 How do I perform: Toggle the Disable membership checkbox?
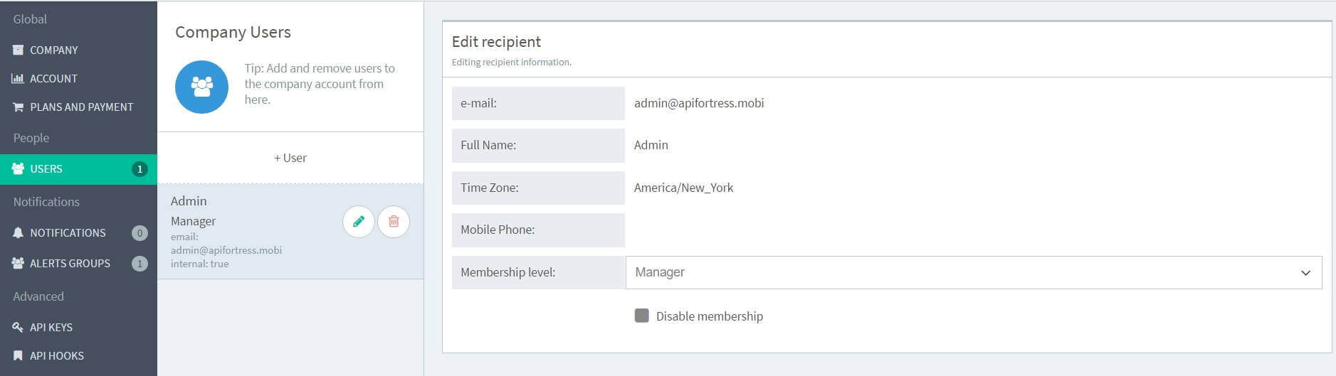641,316
